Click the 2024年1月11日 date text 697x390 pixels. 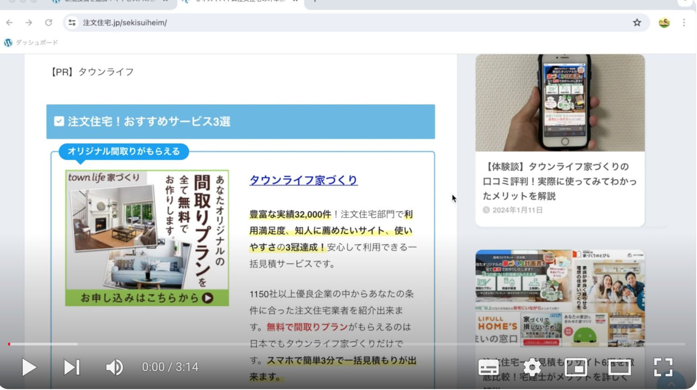tap(517, 210)
